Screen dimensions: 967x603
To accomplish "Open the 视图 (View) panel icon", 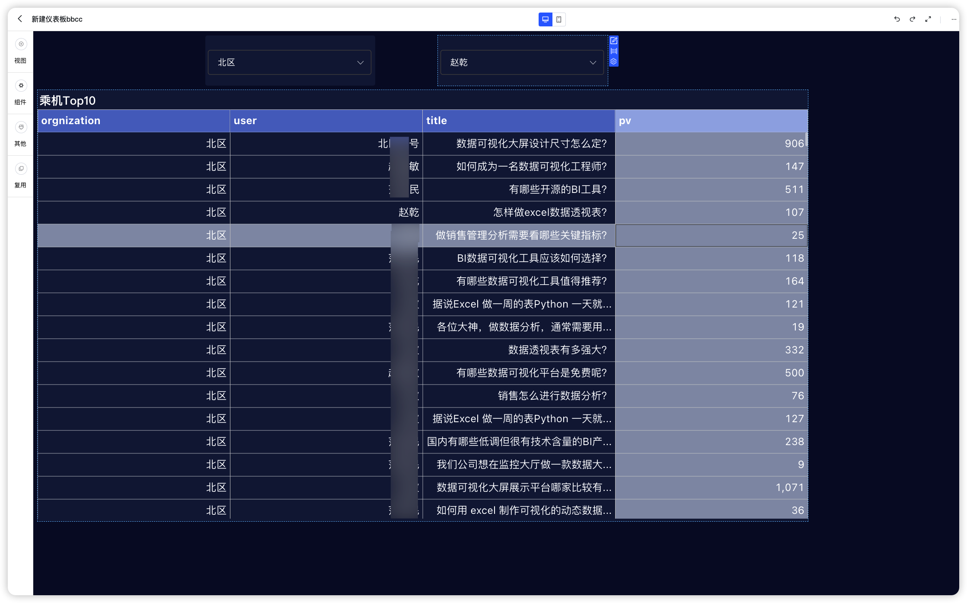I will (x=20, y=44).
